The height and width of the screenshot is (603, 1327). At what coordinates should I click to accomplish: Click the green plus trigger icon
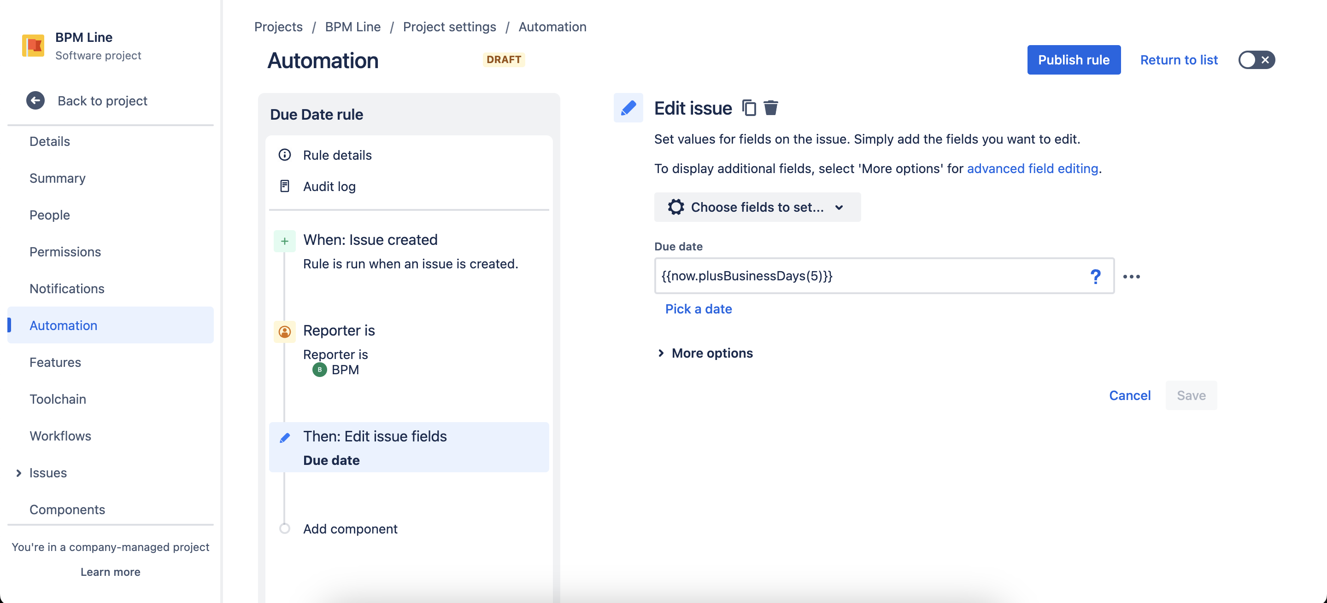click(x=285, y=241)
